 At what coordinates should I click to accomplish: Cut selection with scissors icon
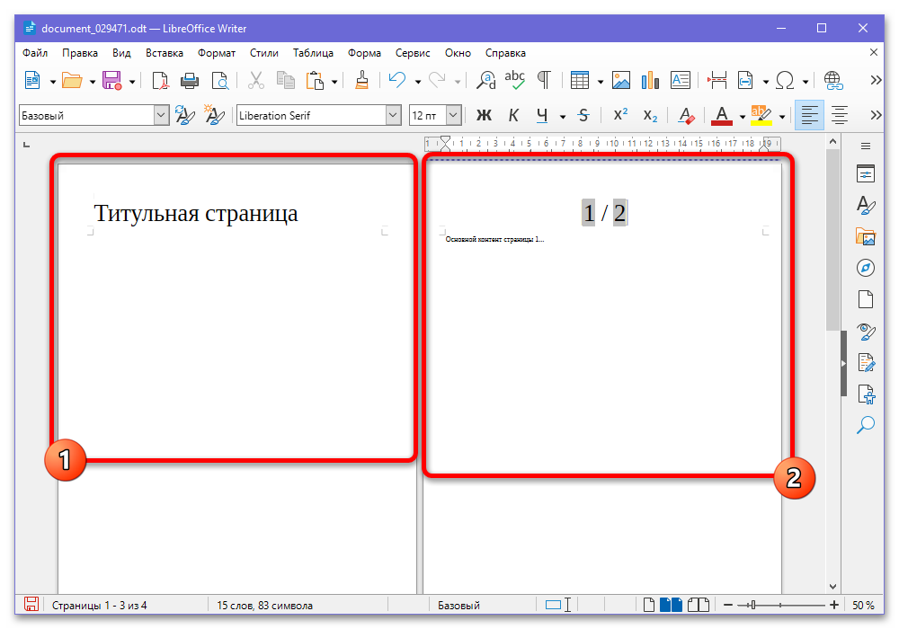tap(255, 80)
